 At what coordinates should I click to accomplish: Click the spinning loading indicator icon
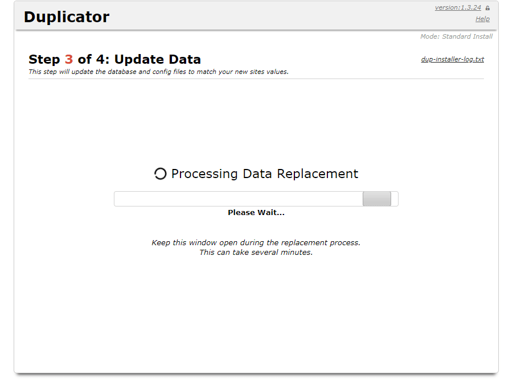161,174
